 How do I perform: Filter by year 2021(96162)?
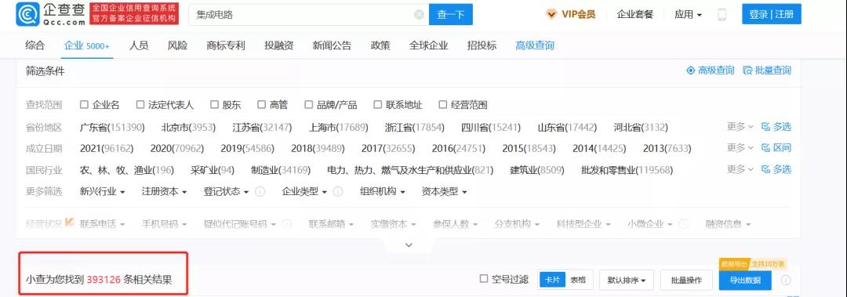(x=107, y=149)
